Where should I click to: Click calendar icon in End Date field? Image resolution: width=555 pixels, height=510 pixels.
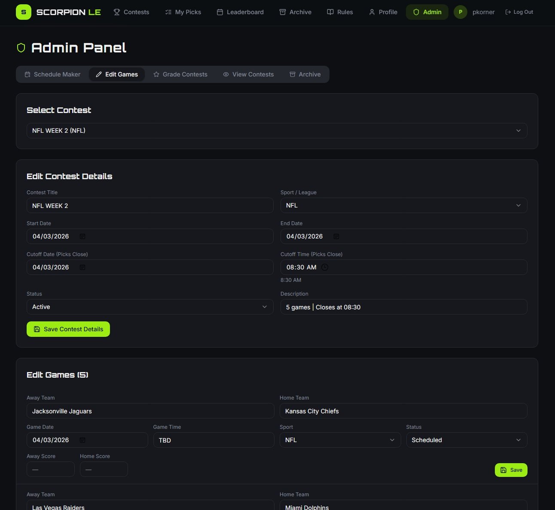[336, 236]
